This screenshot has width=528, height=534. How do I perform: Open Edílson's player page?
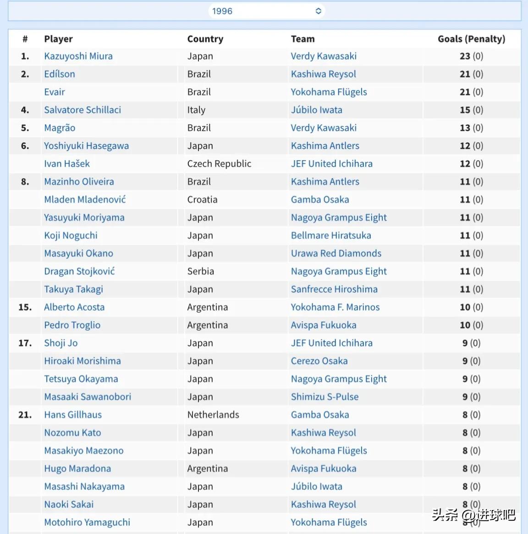pos(60,74)
